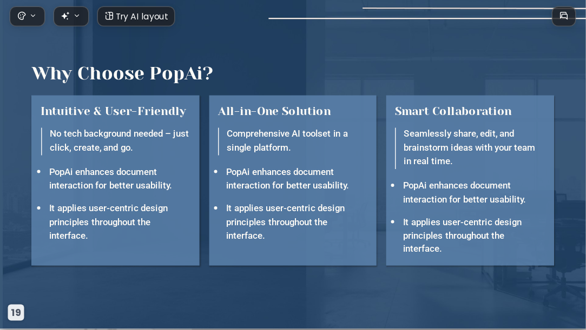This screenshot has width=586, height=330.
Task: Click the 'Seamlessly share, edit, and brainstorm' text
Action: pos(469,147)
